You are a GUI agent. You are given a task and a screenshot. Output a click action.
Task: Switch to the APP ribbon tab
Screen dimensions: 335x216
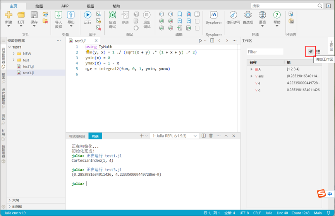tap(65, 6)
